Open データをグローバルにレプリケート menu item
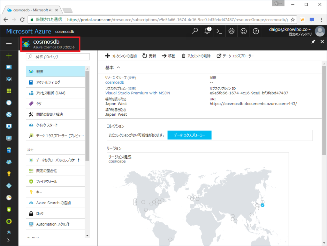The image size is (327, 246). 55,160
